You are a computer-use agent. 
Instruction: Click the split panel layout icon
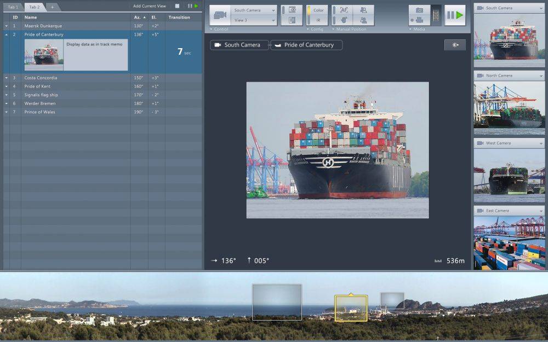(292, 20)
